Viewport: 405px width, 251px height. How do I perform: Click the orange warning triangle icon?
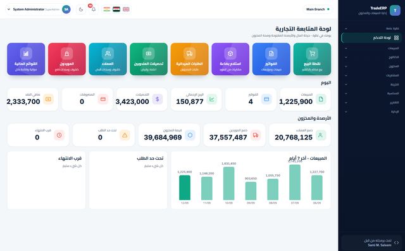(x=125, y=135)
